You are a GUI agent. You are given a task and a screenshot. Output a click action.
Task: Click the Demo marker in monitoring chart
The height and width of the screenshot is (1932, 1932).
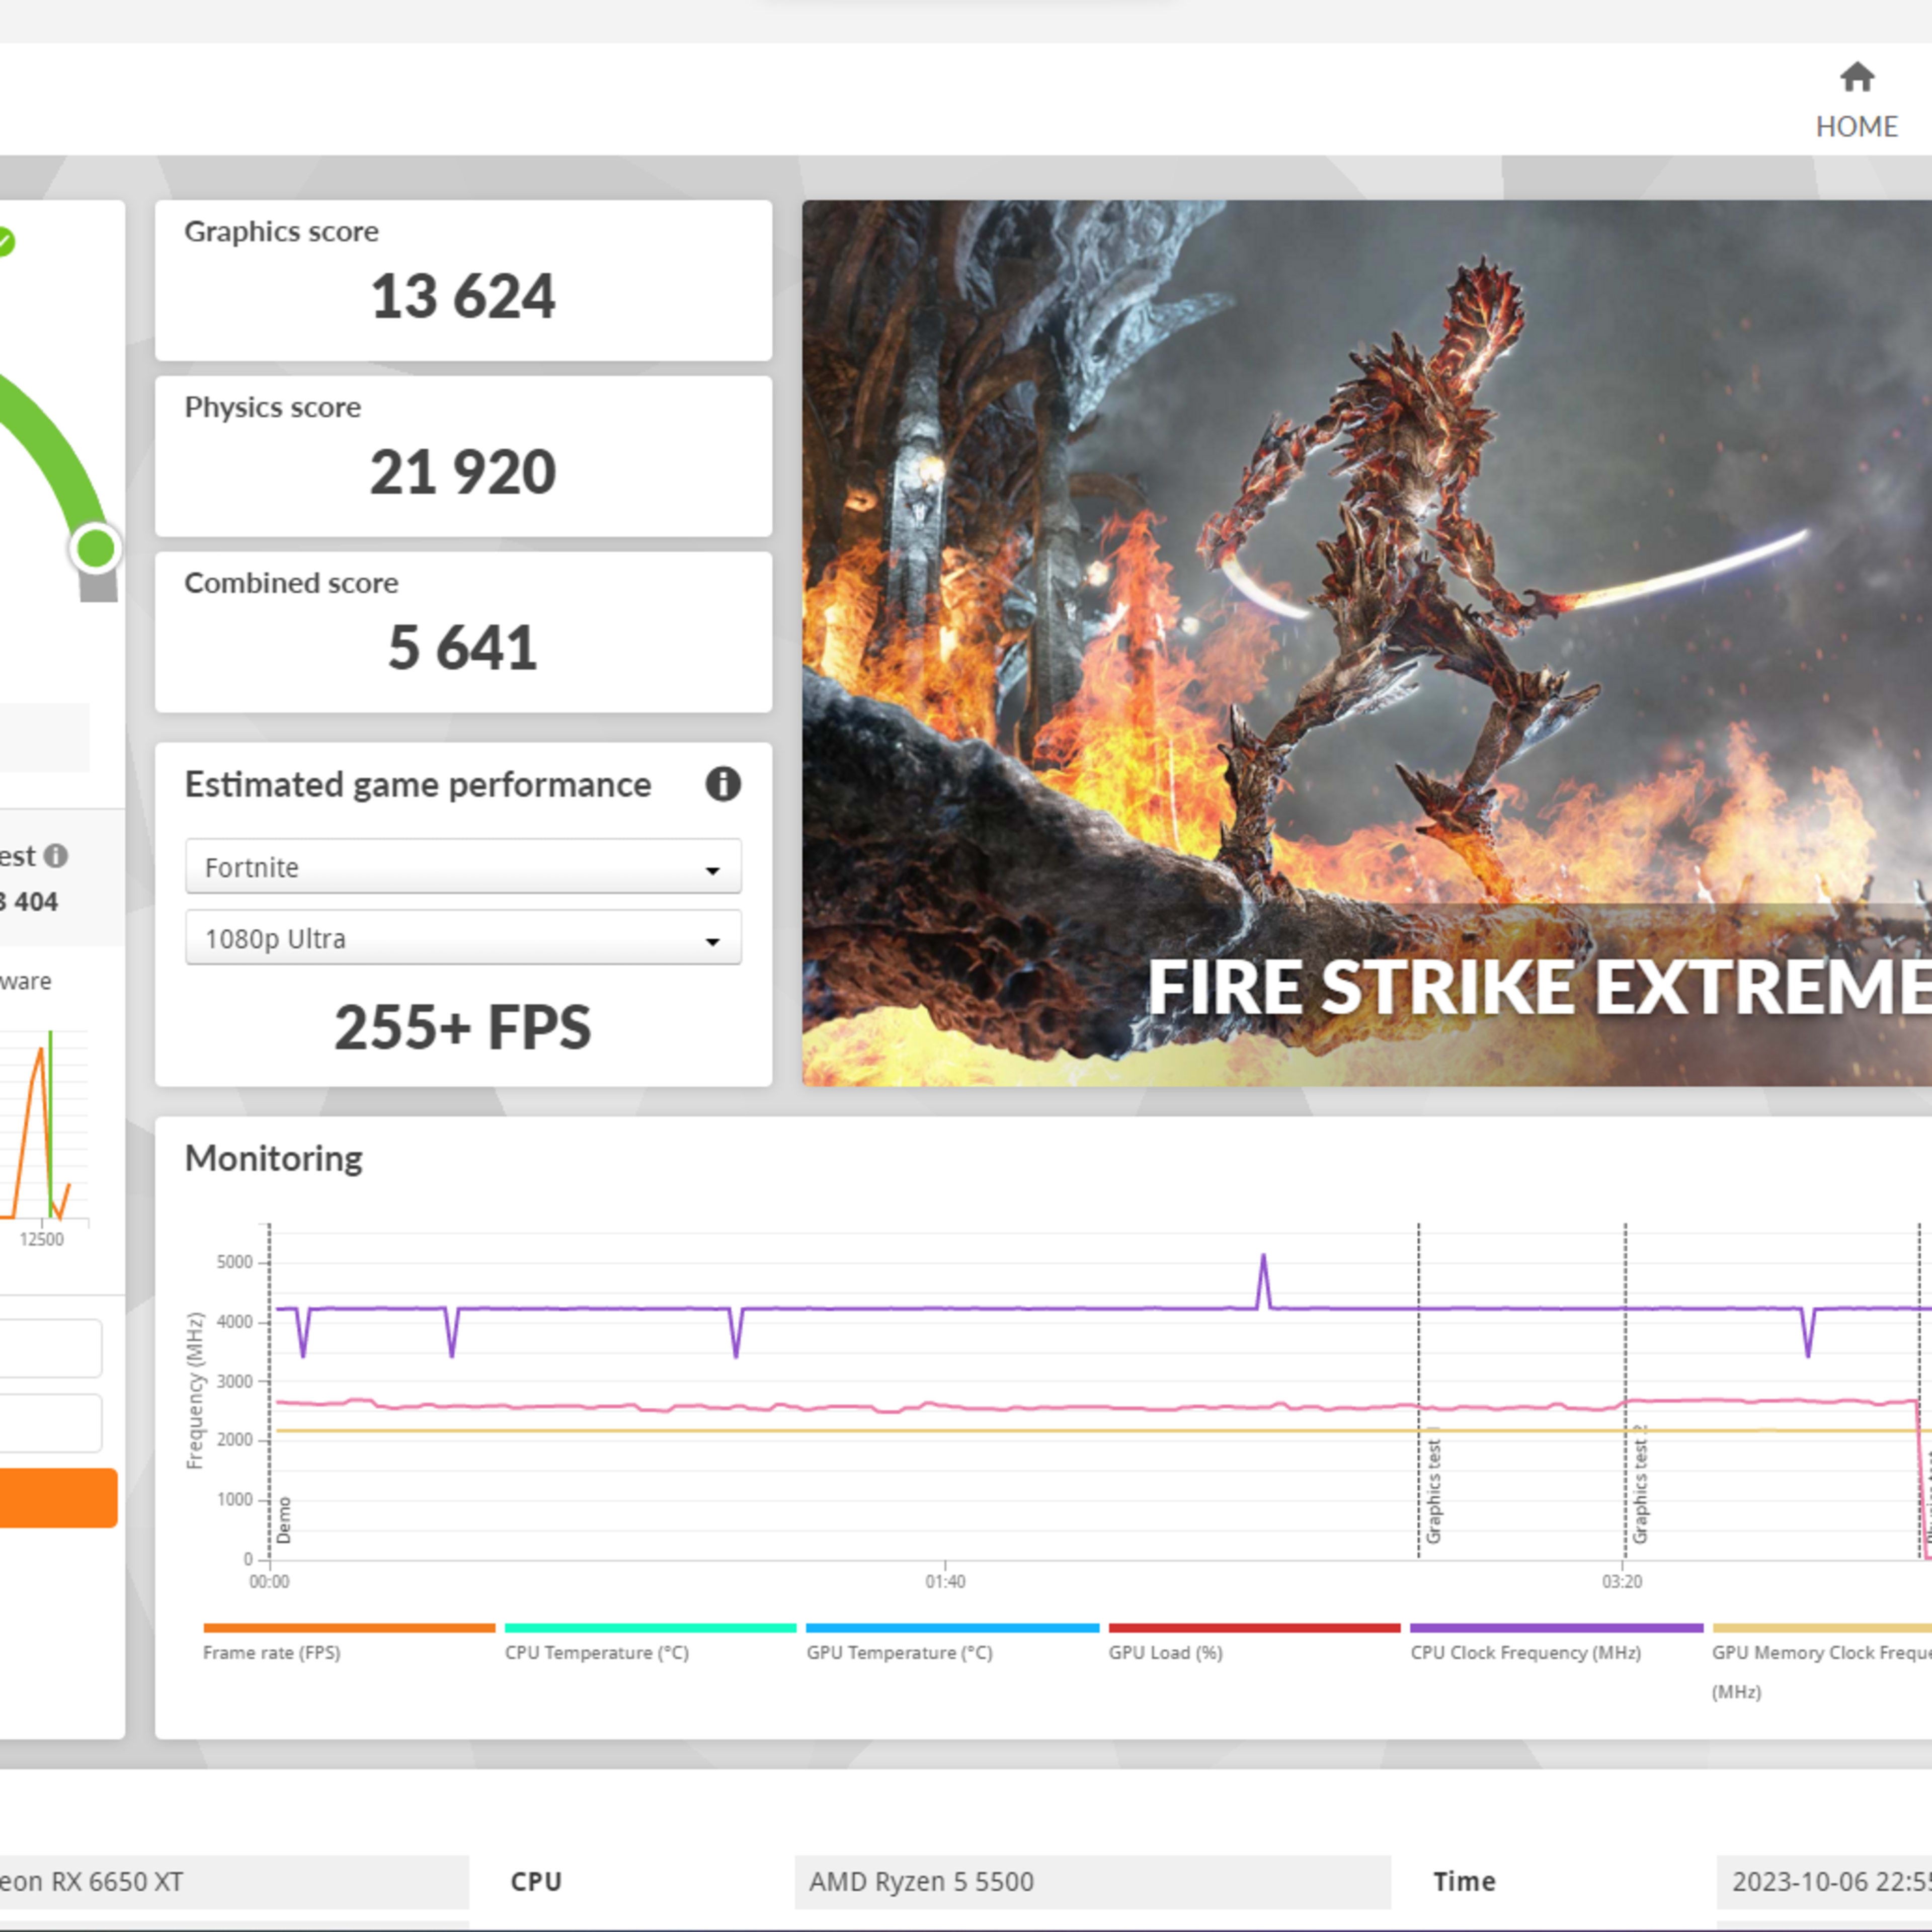click(284, 1520)
